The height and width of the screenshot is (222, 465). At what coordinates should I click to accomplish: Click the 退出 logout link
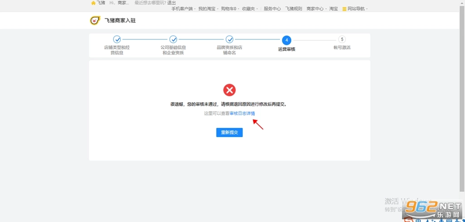point(172,3)
